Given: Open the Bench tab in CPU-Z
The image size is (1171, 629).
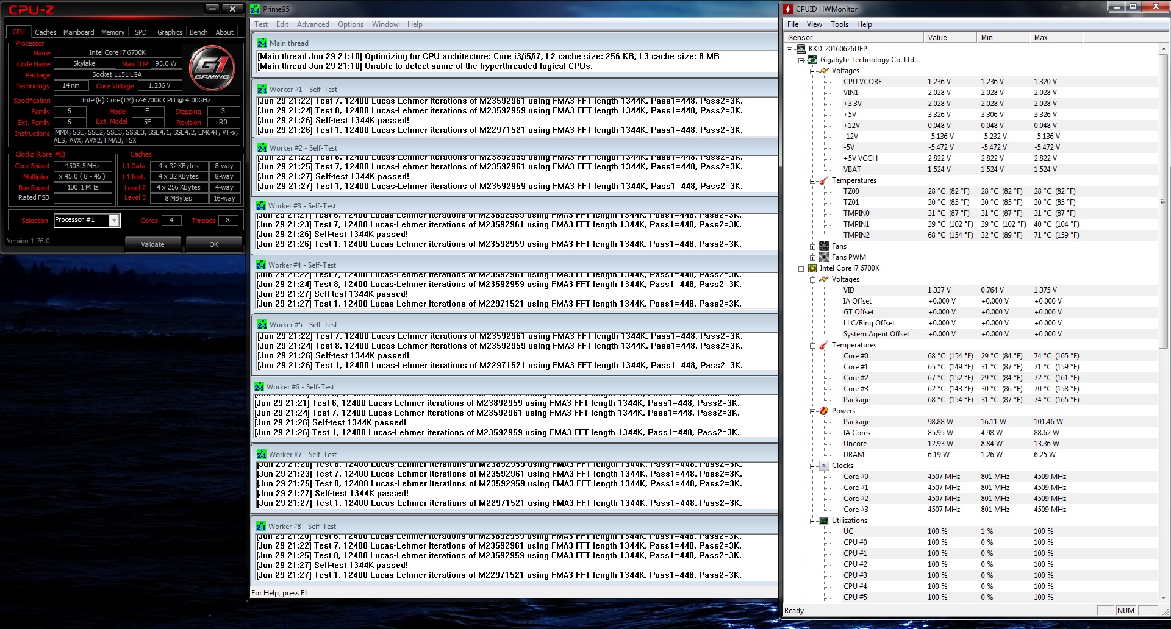Looking at the screenshot, I should tap(198, 32).
